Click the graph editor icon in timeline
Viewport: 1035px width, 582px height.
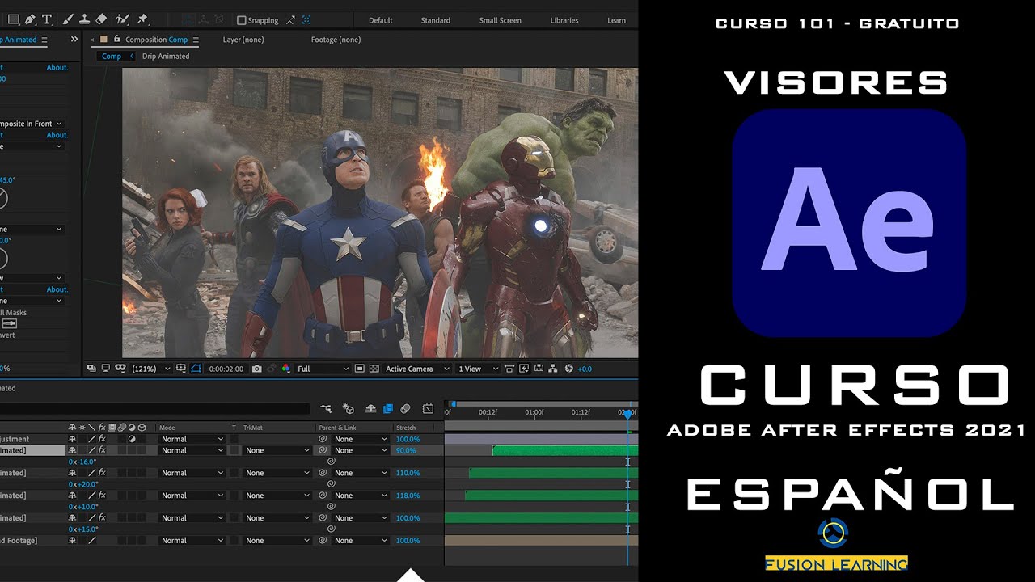[x=428, y=409]
